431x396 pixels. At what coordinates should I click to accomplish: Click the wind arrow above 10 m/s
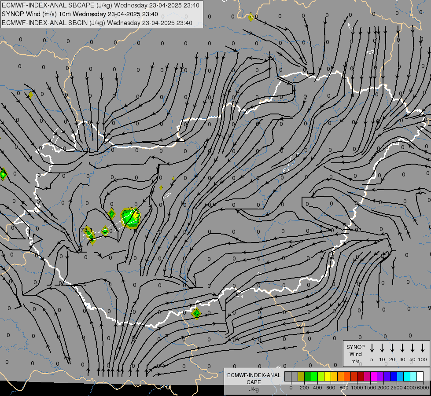(382, 348)
